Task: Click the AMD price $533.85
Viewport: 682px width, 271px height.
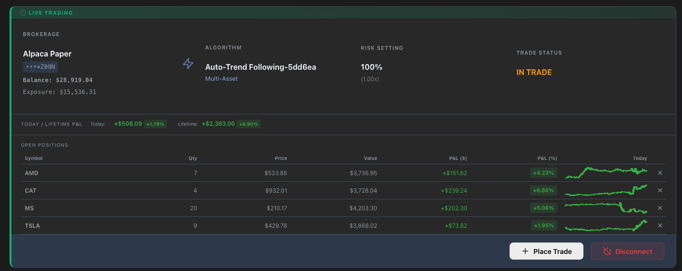Action: (x=276, y=173)
